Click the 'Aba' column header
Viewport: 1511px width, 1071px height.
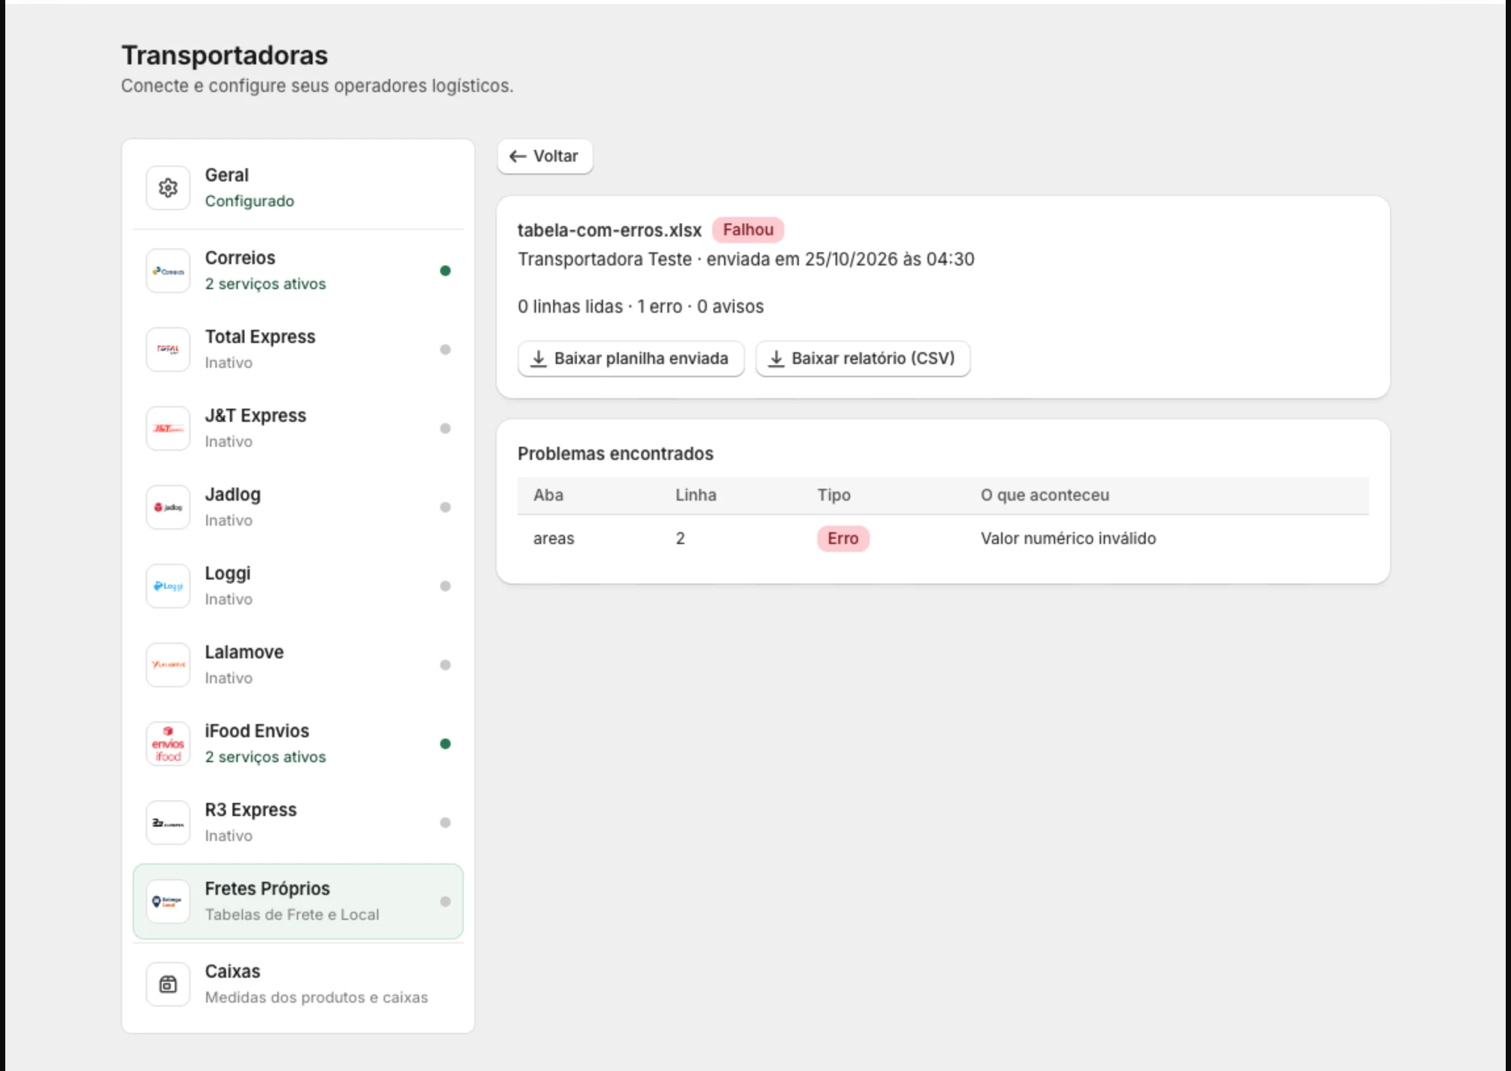click(549, 495)
